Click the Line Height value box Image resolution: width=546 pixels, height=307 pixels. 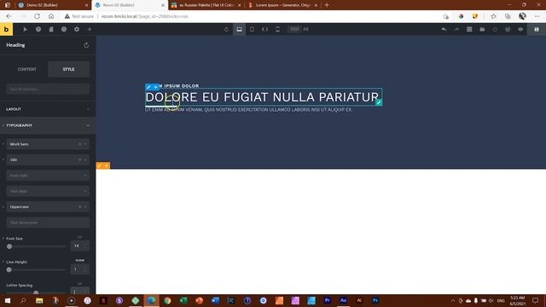click(79, 269)
